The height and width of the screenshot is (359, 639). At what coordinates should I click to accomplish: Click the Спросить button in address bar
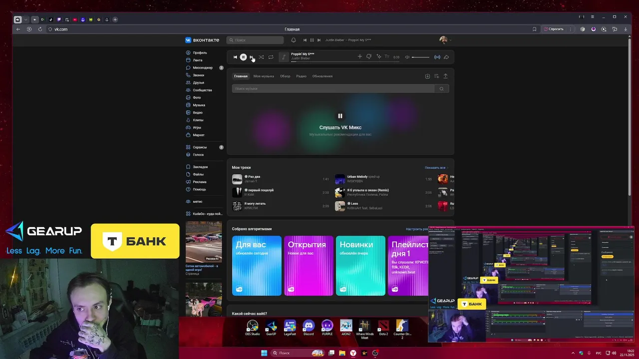[x=554, y=29]
